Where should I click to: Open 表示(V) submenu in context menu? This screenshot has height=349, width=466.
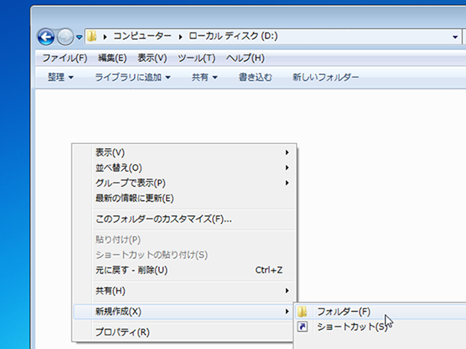click(184, 153)
